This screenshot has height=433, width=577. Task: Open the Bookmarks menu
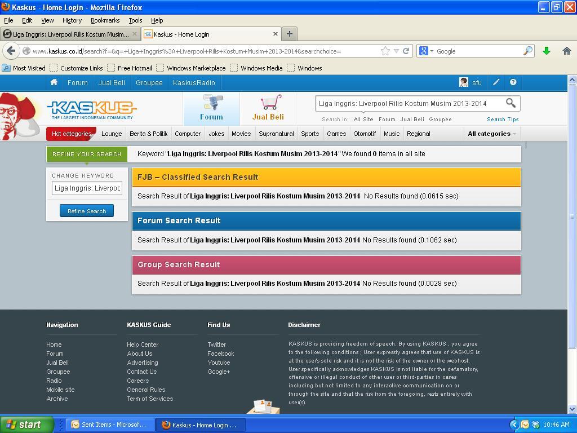click(105, 20)
